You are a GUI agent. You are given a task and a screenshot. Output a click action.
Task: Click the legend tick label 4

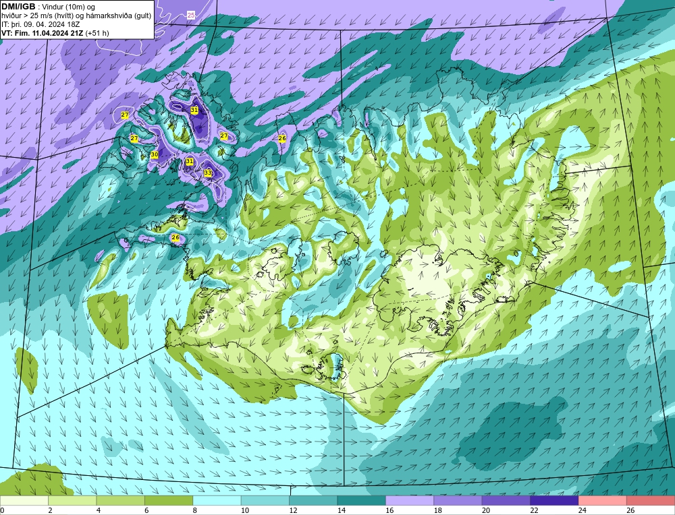click(x=99, y=510)
